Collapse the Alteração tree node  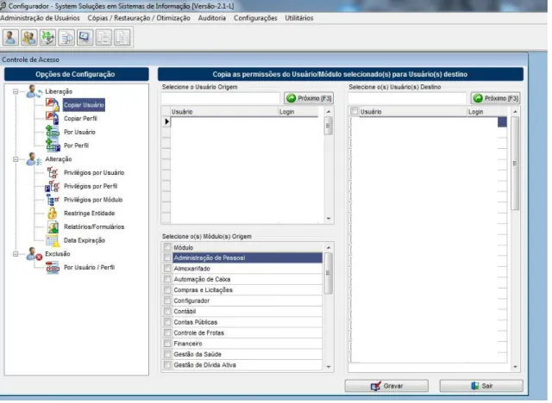click(x=16, y=159)
